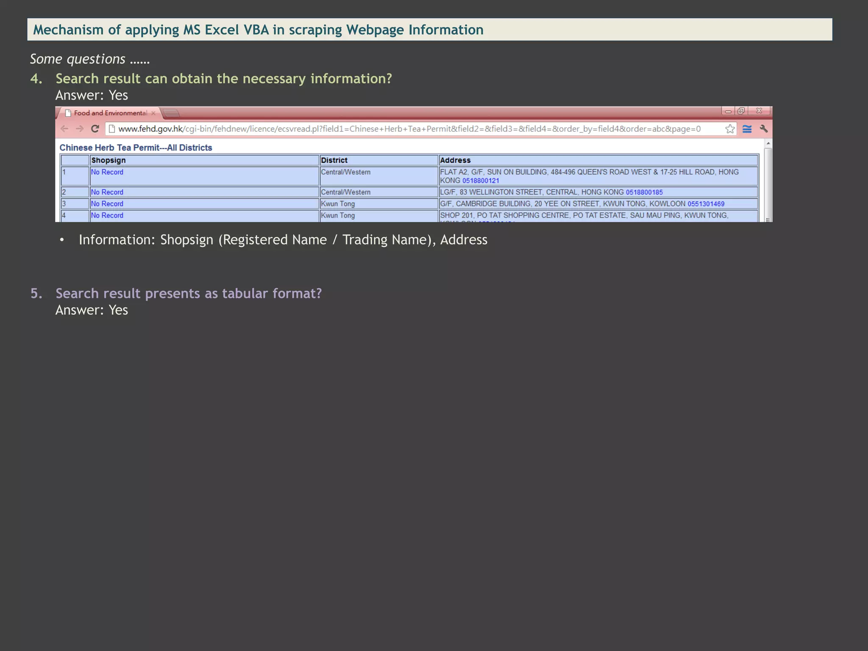This screenshot has height=651, width=868.
Task: Open the wrench settings menu
Action: click(x=764, y=129)
